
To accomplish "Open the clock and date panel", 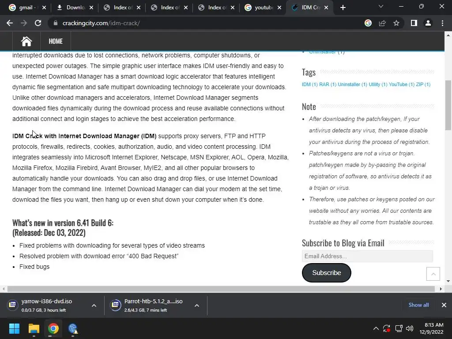I will (x=431, y=328).
